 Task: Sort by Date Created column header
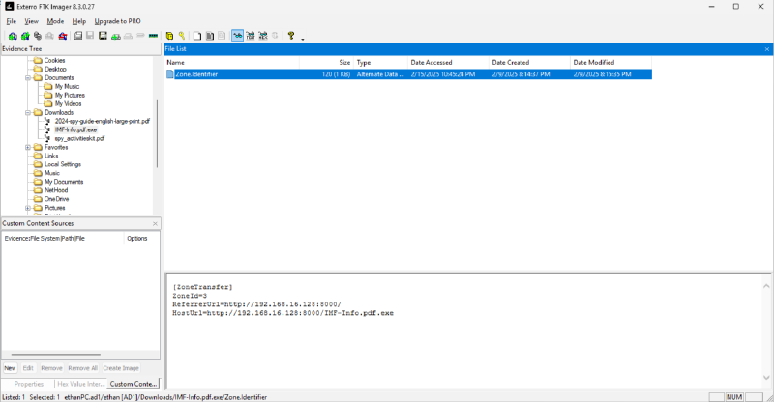click(529, 62)
